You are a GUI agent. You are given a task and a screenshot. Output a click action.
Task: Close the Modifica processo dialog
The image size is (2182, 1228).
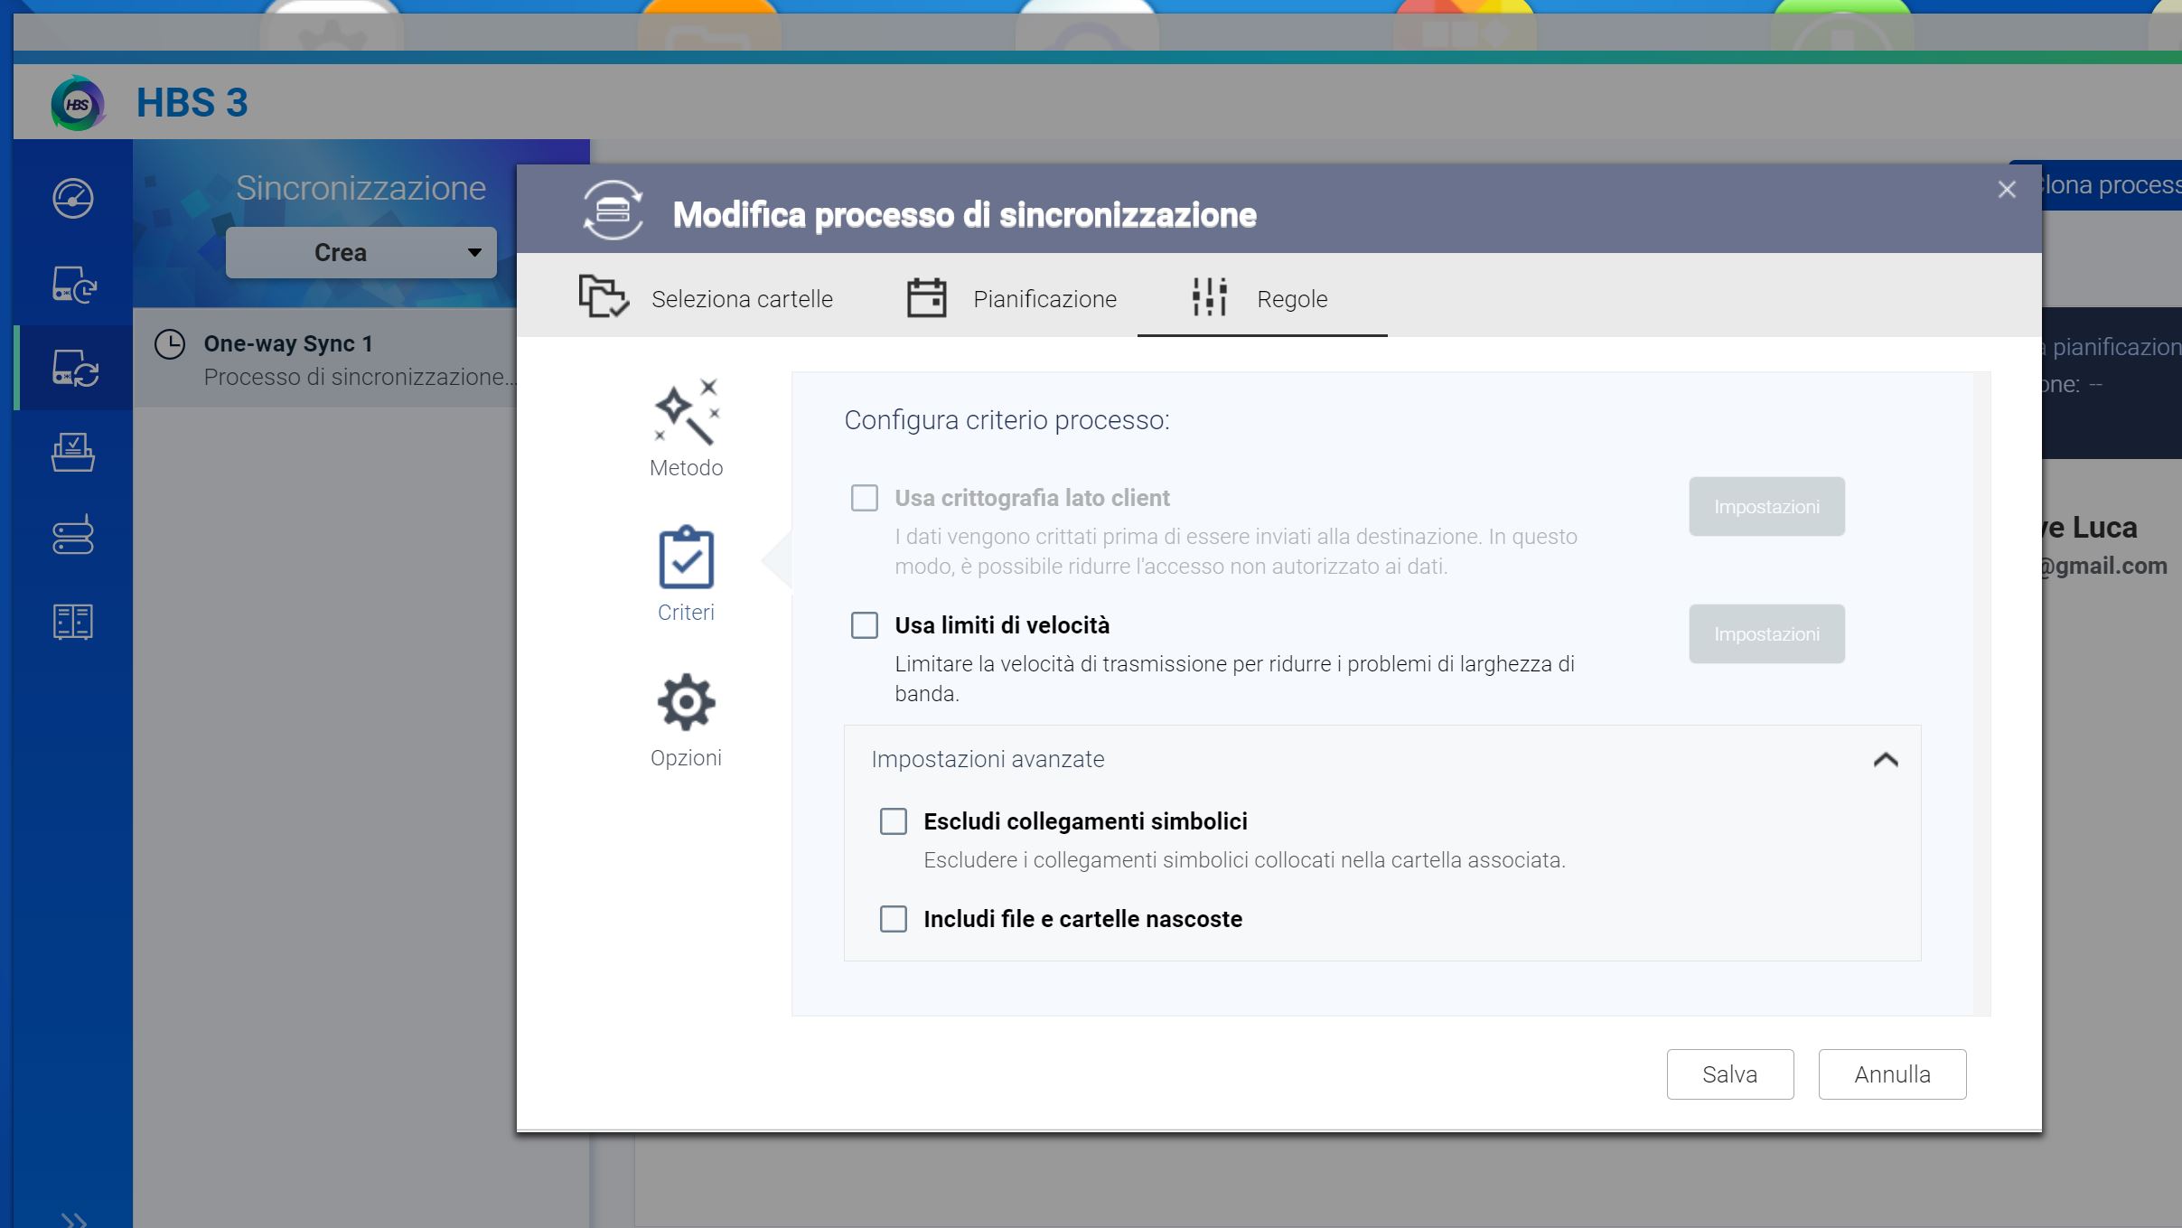pyautogui.click(x=2007, y=190)
